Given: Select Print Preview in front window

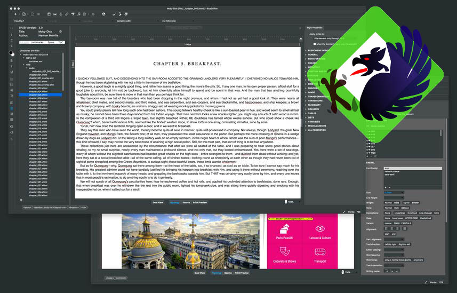Looking at the screenshot, I should coord(200,202).
